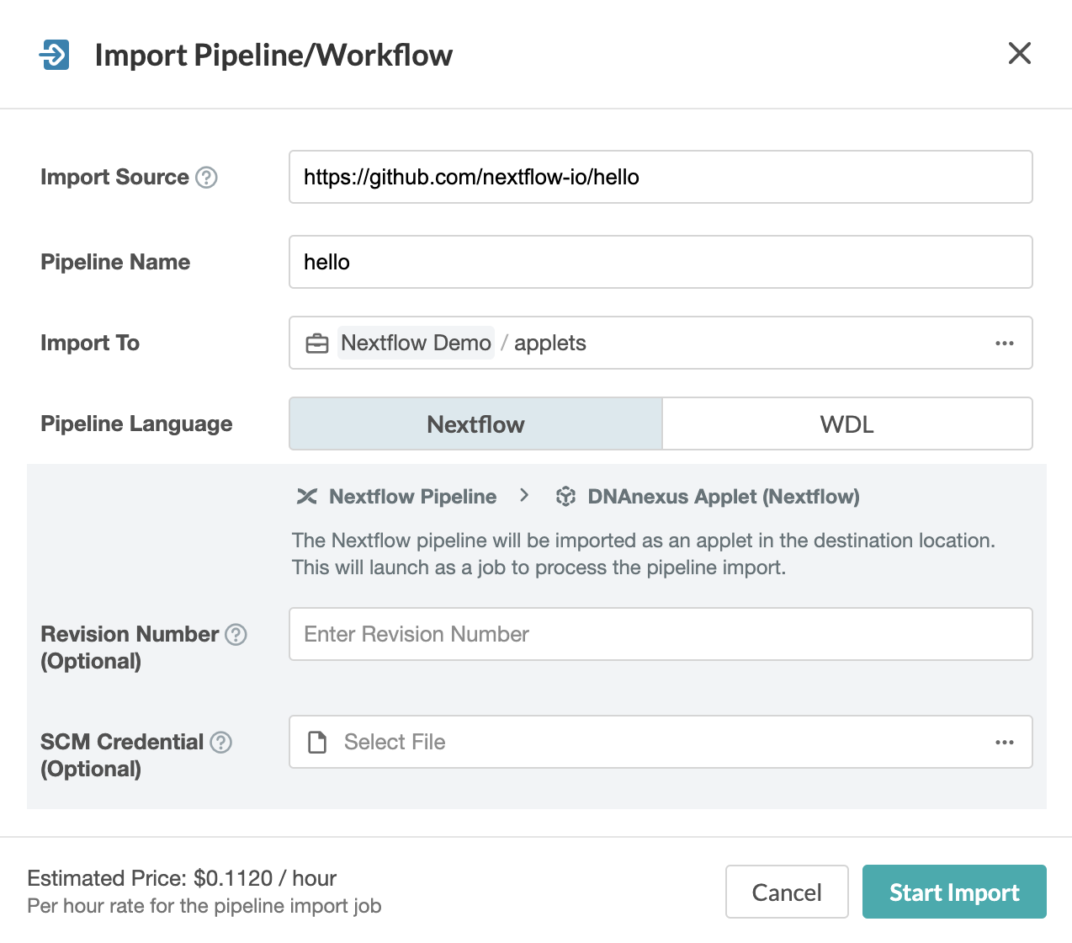Switch pipeline language to WDL
Viewport: 1072px width, 943px height.
click(846, 424)
